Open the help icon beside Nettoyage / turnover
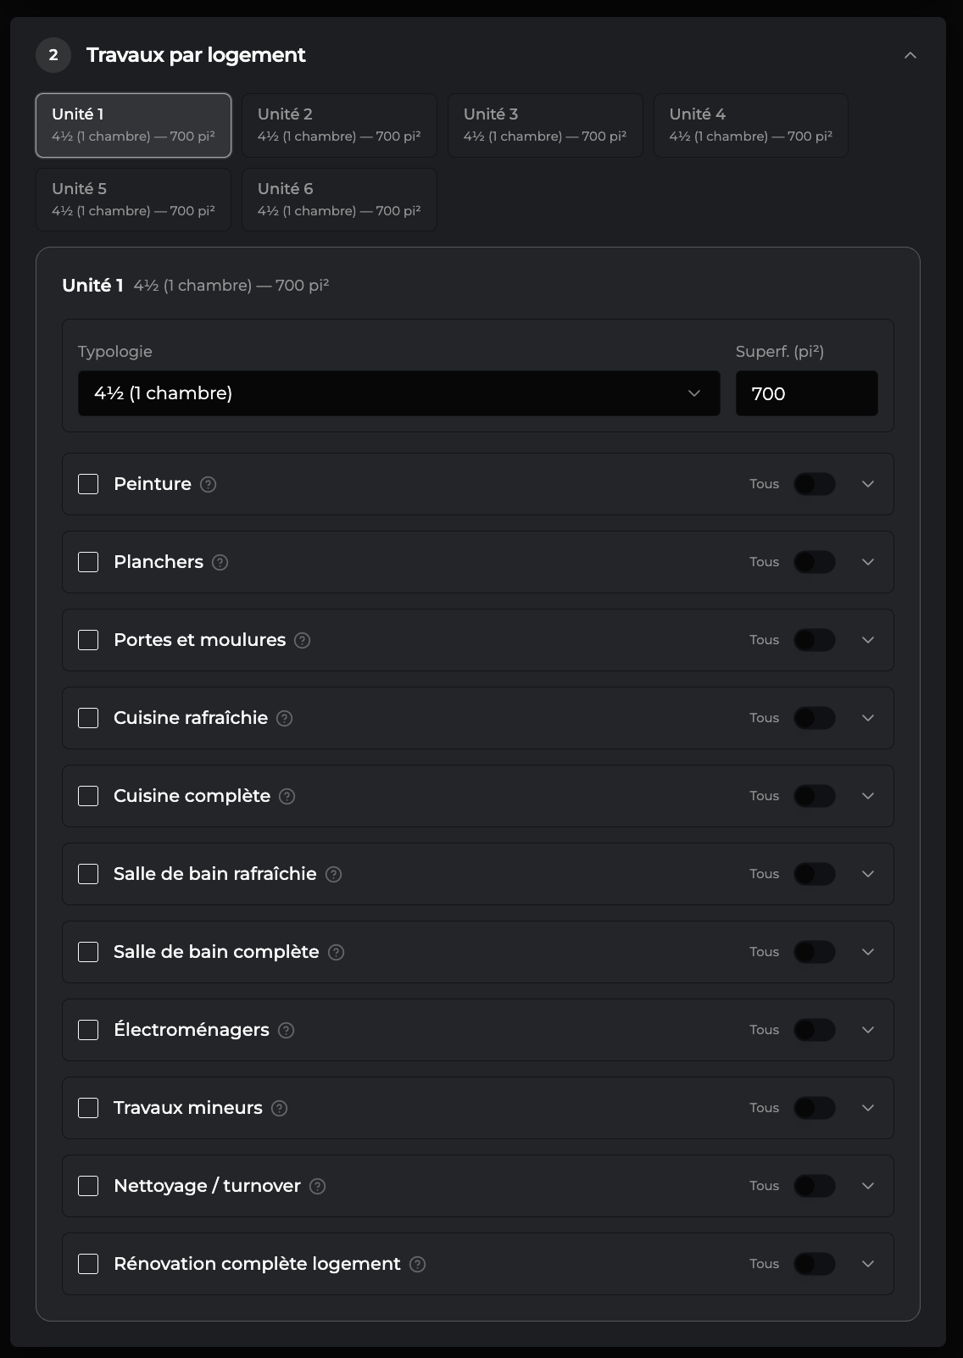Image resolution: width=963 pixels, height=1358 pixels. pyautogui.click(x=318, y=1186)
